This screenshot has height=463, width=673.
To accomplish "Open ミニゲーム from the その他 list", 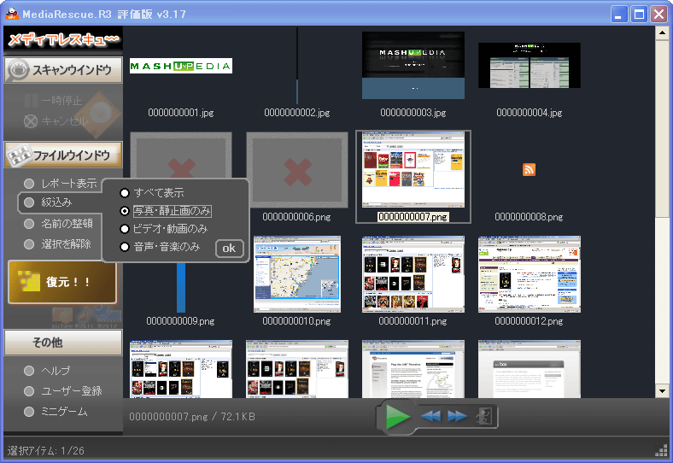I will pyautogui.click(x=56, y=412).
